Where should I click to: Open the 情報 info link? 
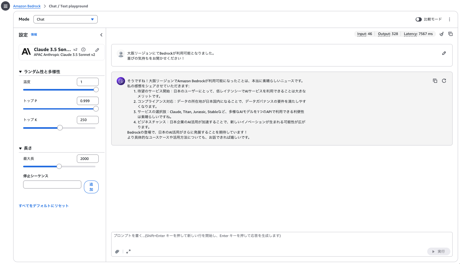click(x=34, y=35)
